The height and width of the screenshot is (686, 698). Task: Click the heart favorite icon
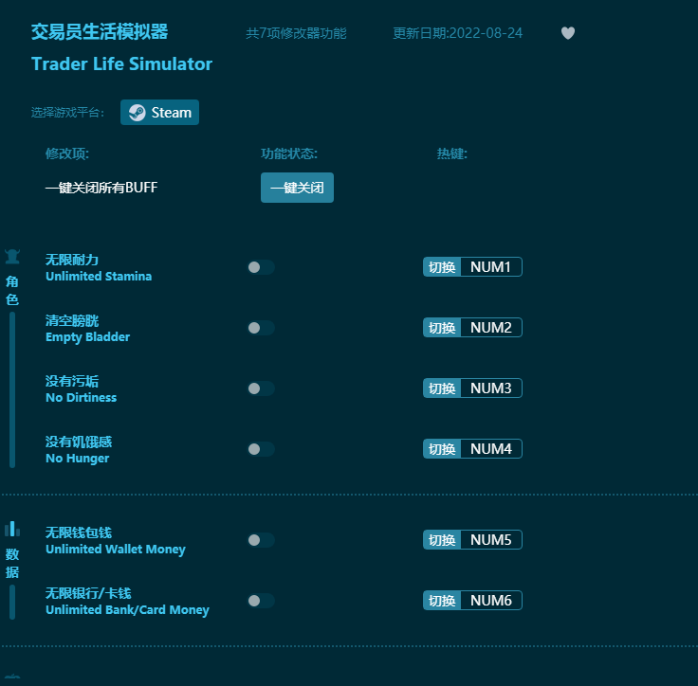(567, 33)
